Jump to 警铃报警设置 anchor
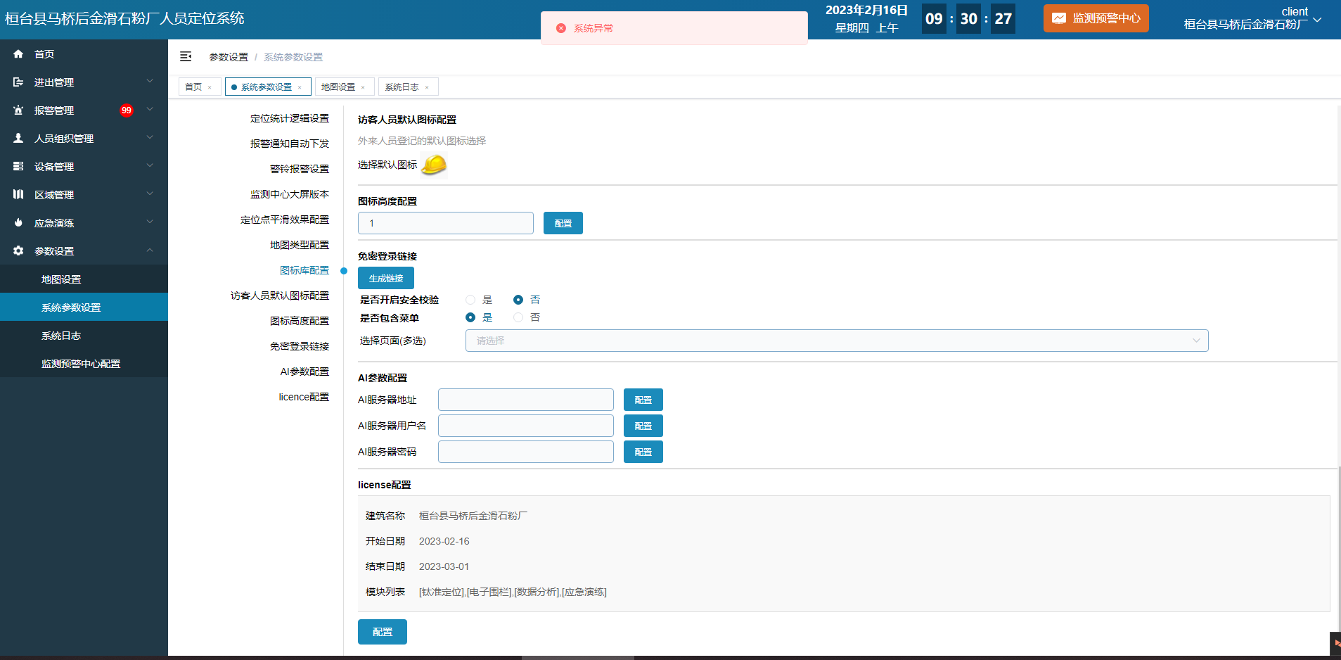Viewport: 1341px width, 660px height. (x=300, y=169)
